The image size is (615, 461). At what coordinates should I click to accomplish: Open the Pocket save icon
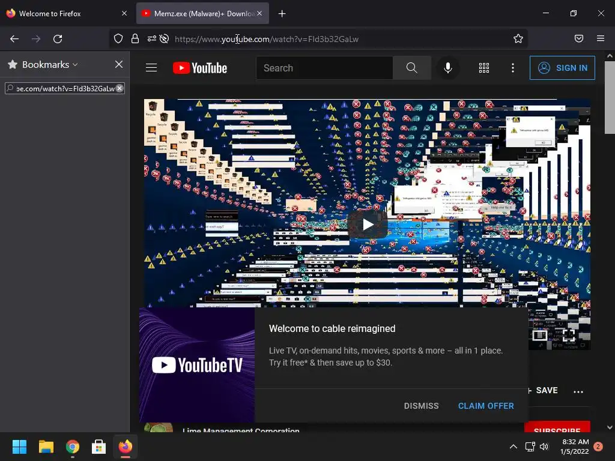(x=579, y=38)
